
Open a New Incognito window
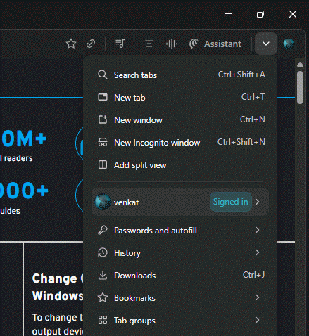pyautogui.click(x=180, y=143)
